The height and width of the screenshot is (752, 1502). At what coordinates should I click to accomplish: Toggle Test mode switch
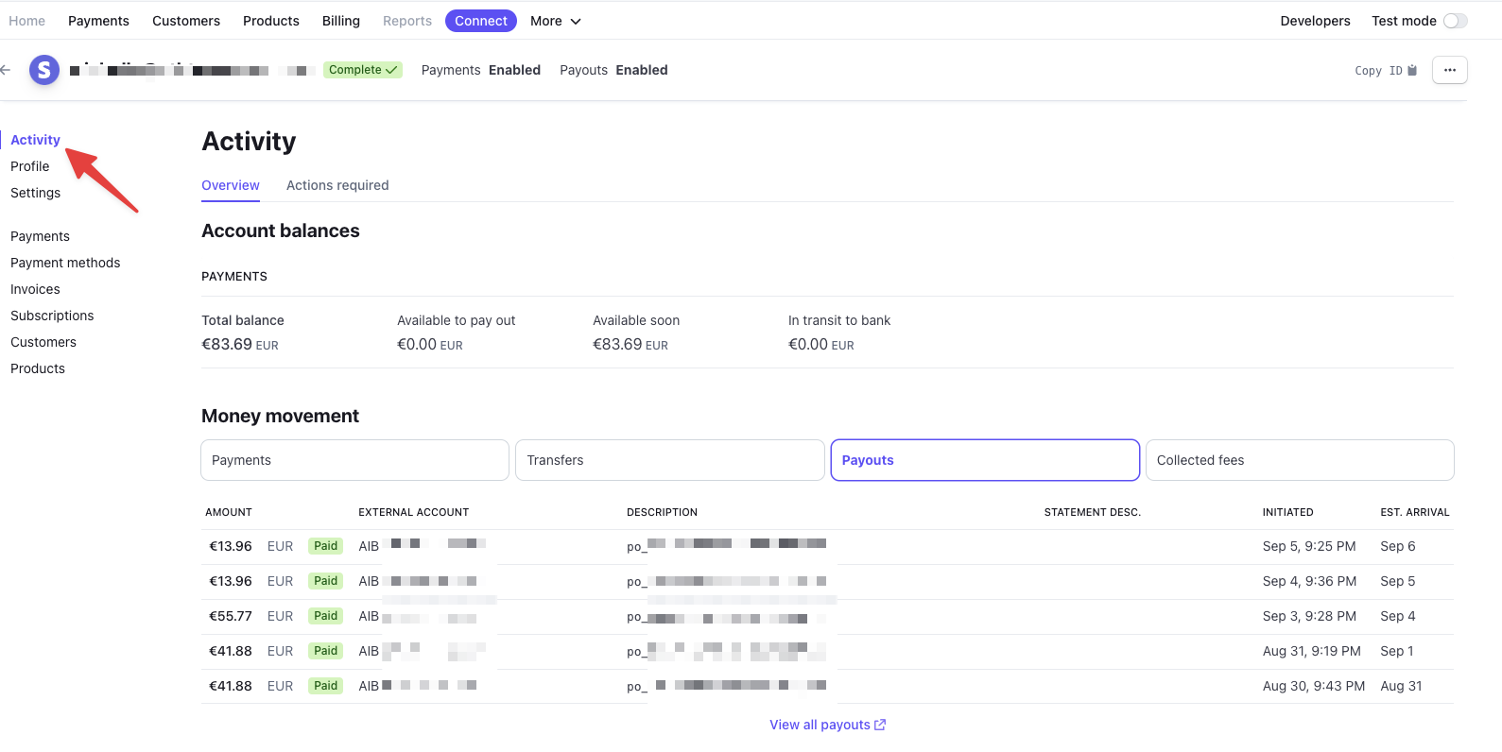(1455, 21)
